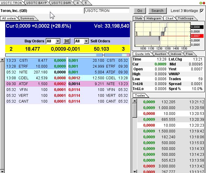The image size is (206, 173).
Task: Open tab number 4
Action: point(78,3)
